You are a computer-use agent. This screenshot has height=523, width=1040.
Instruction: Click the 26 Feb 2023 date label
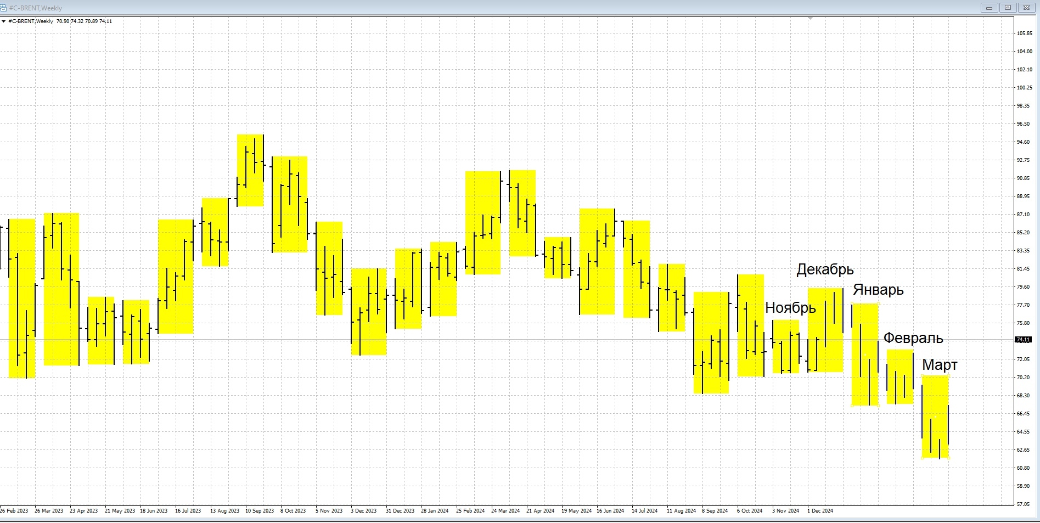coord(14,511)
